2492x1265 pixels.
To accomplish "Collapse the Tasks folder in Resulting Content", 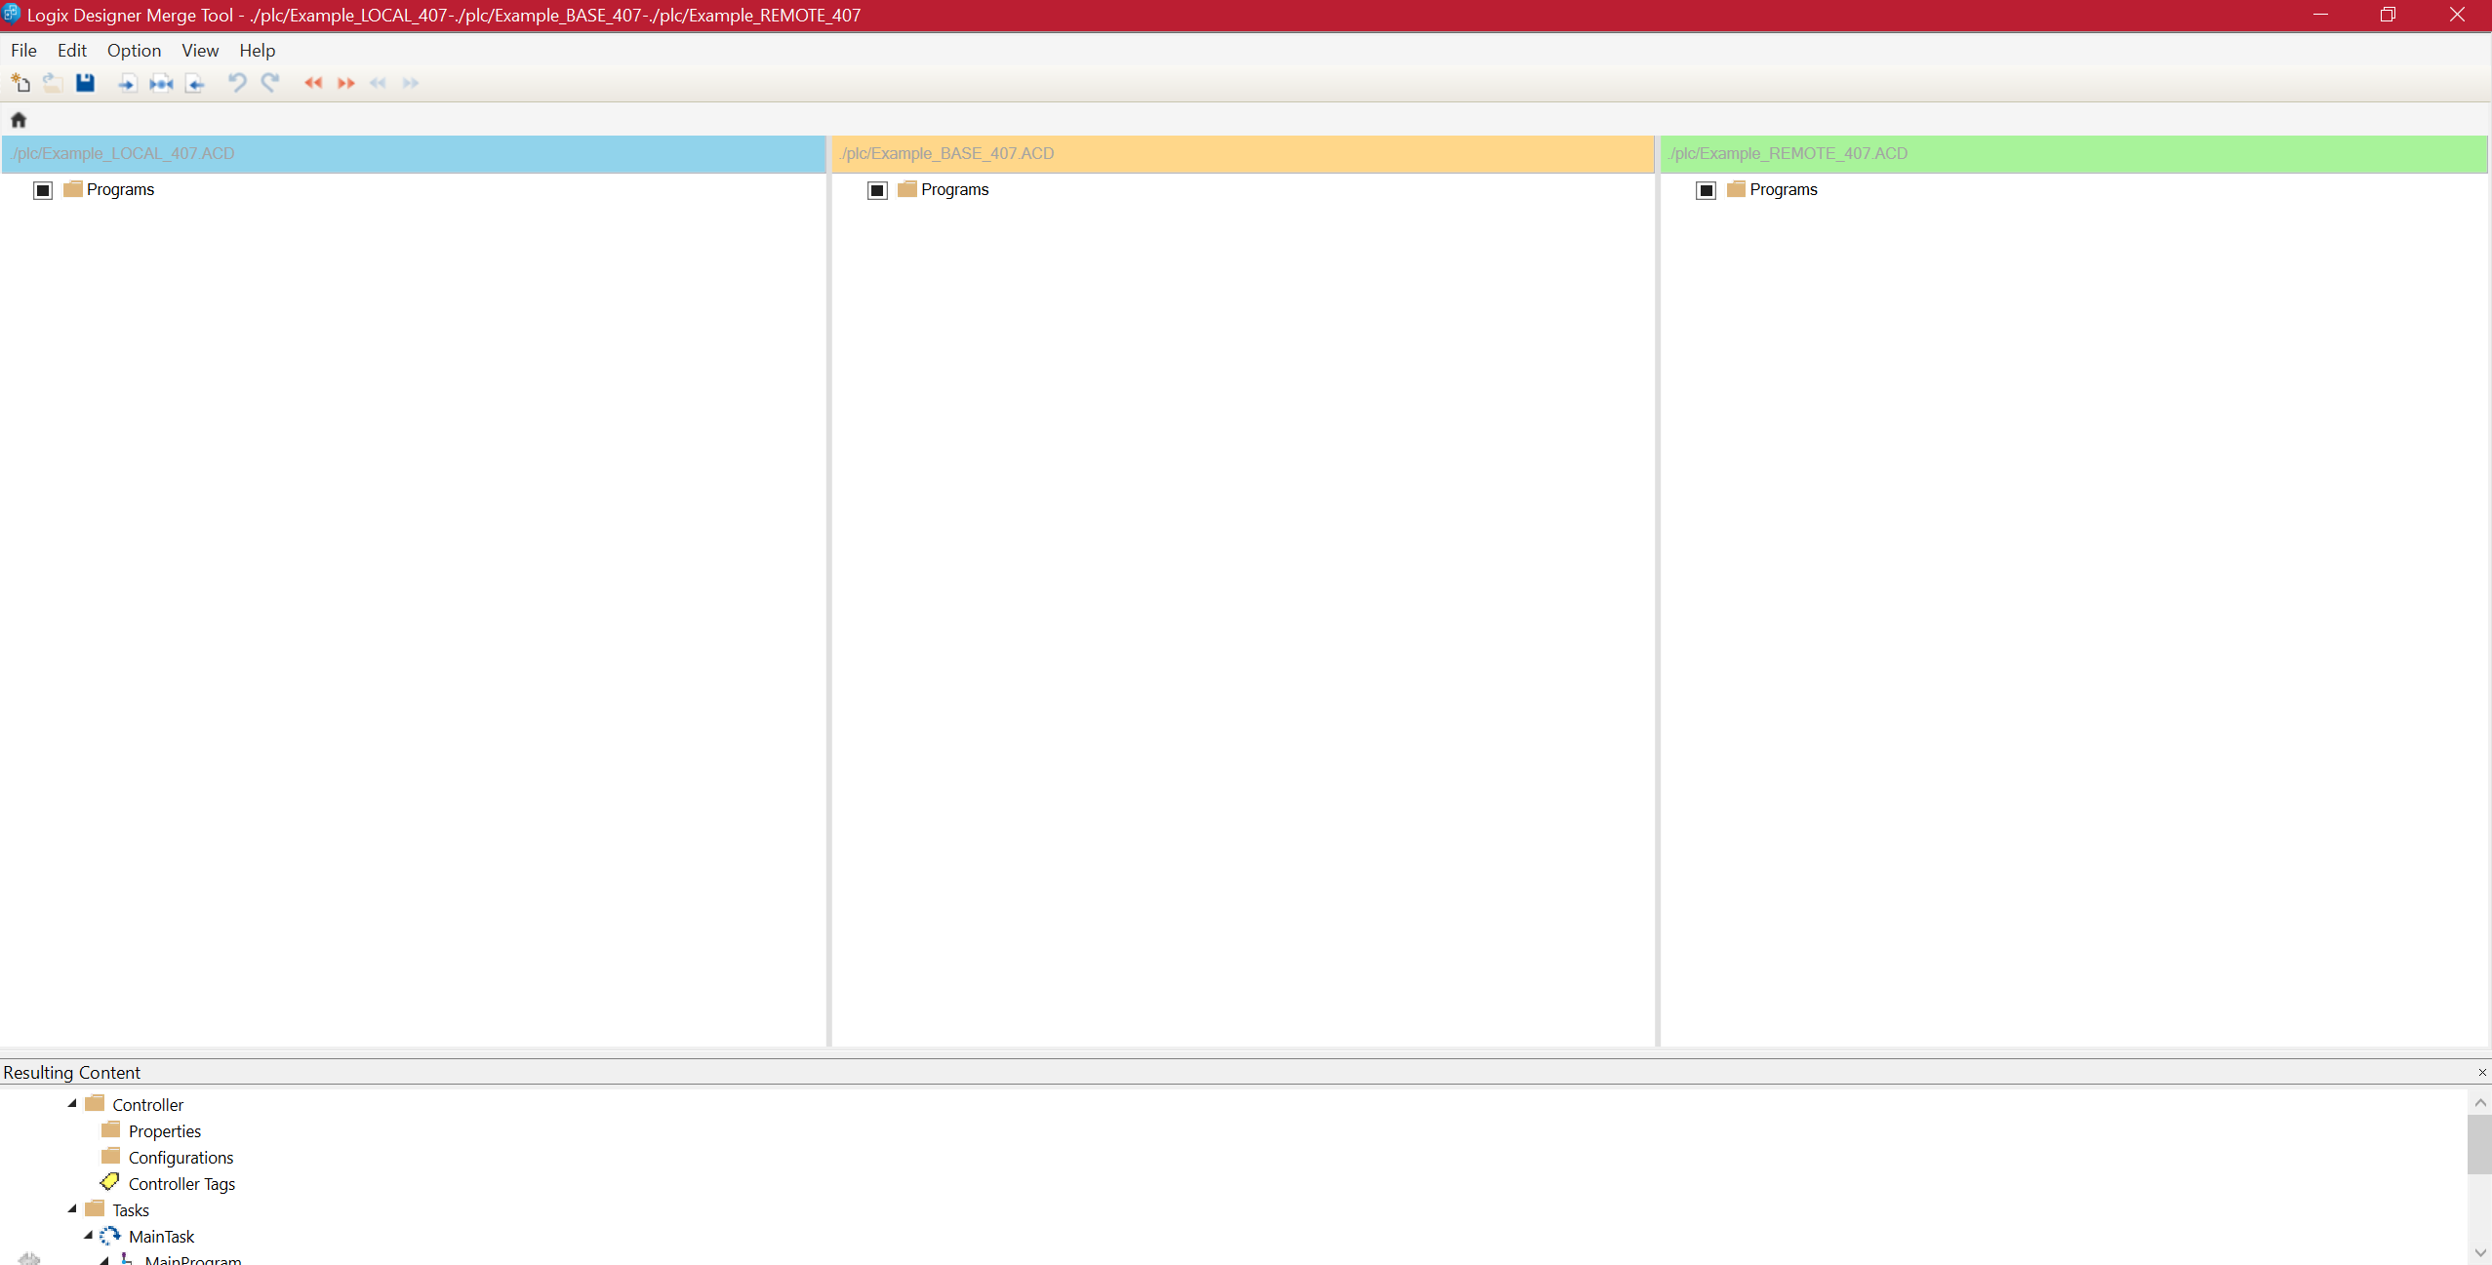I will (71, 1207).
